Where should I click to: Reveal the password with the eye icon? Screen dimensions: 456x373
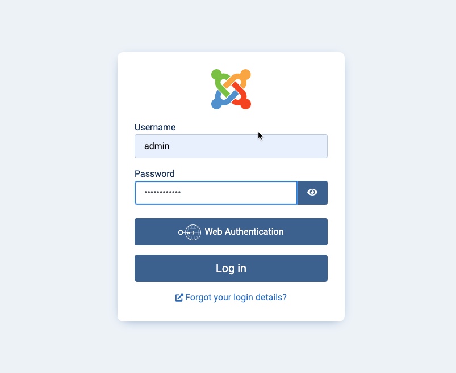tap(312, 192)
